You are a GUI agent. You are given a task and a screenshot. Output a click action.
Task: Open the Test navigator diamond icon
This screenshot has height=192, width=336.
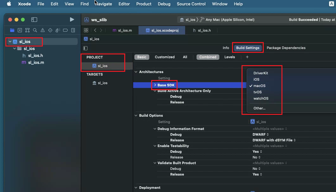[50, 30]
